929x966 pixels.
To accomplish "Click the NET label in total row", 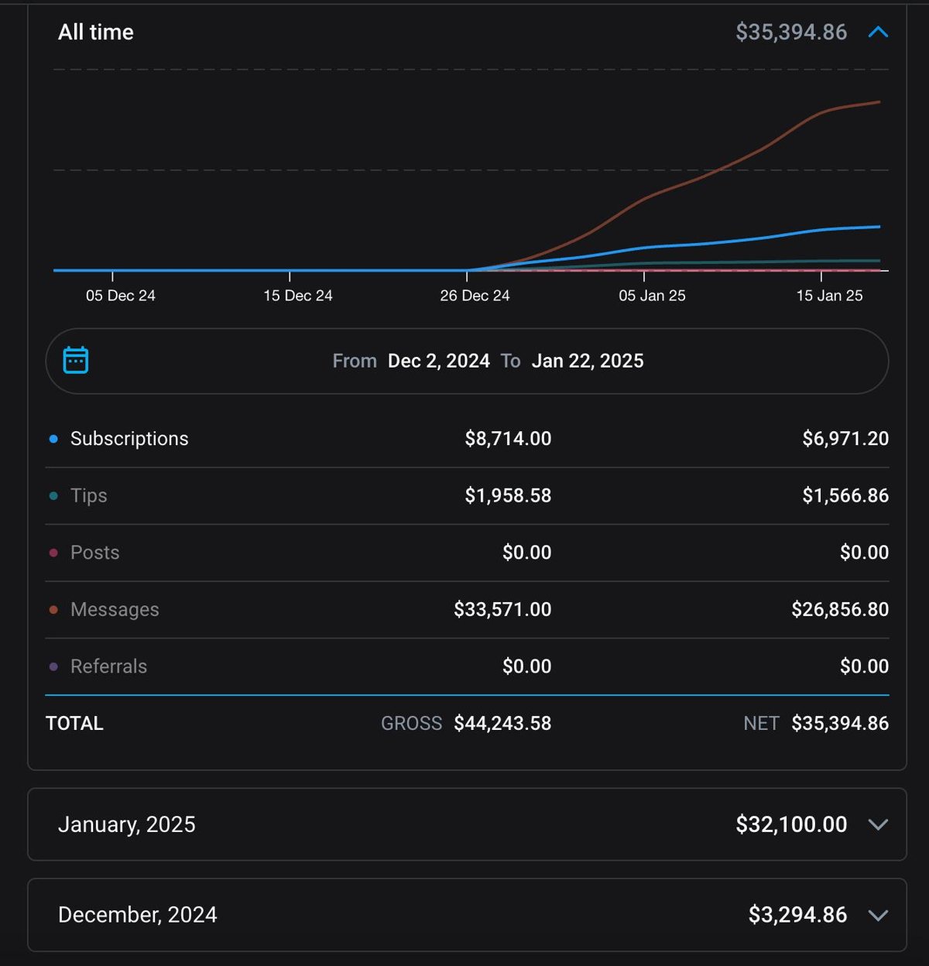I will click(x=761, y=724).
